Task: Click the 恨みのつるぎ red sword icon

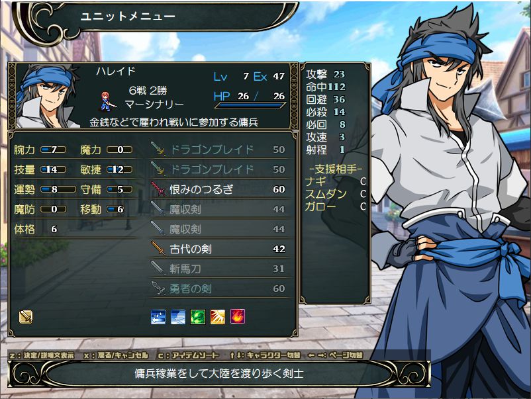Action: [x=158, y=189]
